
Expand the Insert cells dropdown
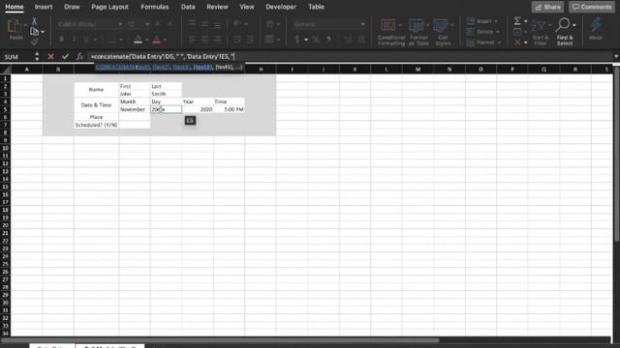tap(496, 21)
